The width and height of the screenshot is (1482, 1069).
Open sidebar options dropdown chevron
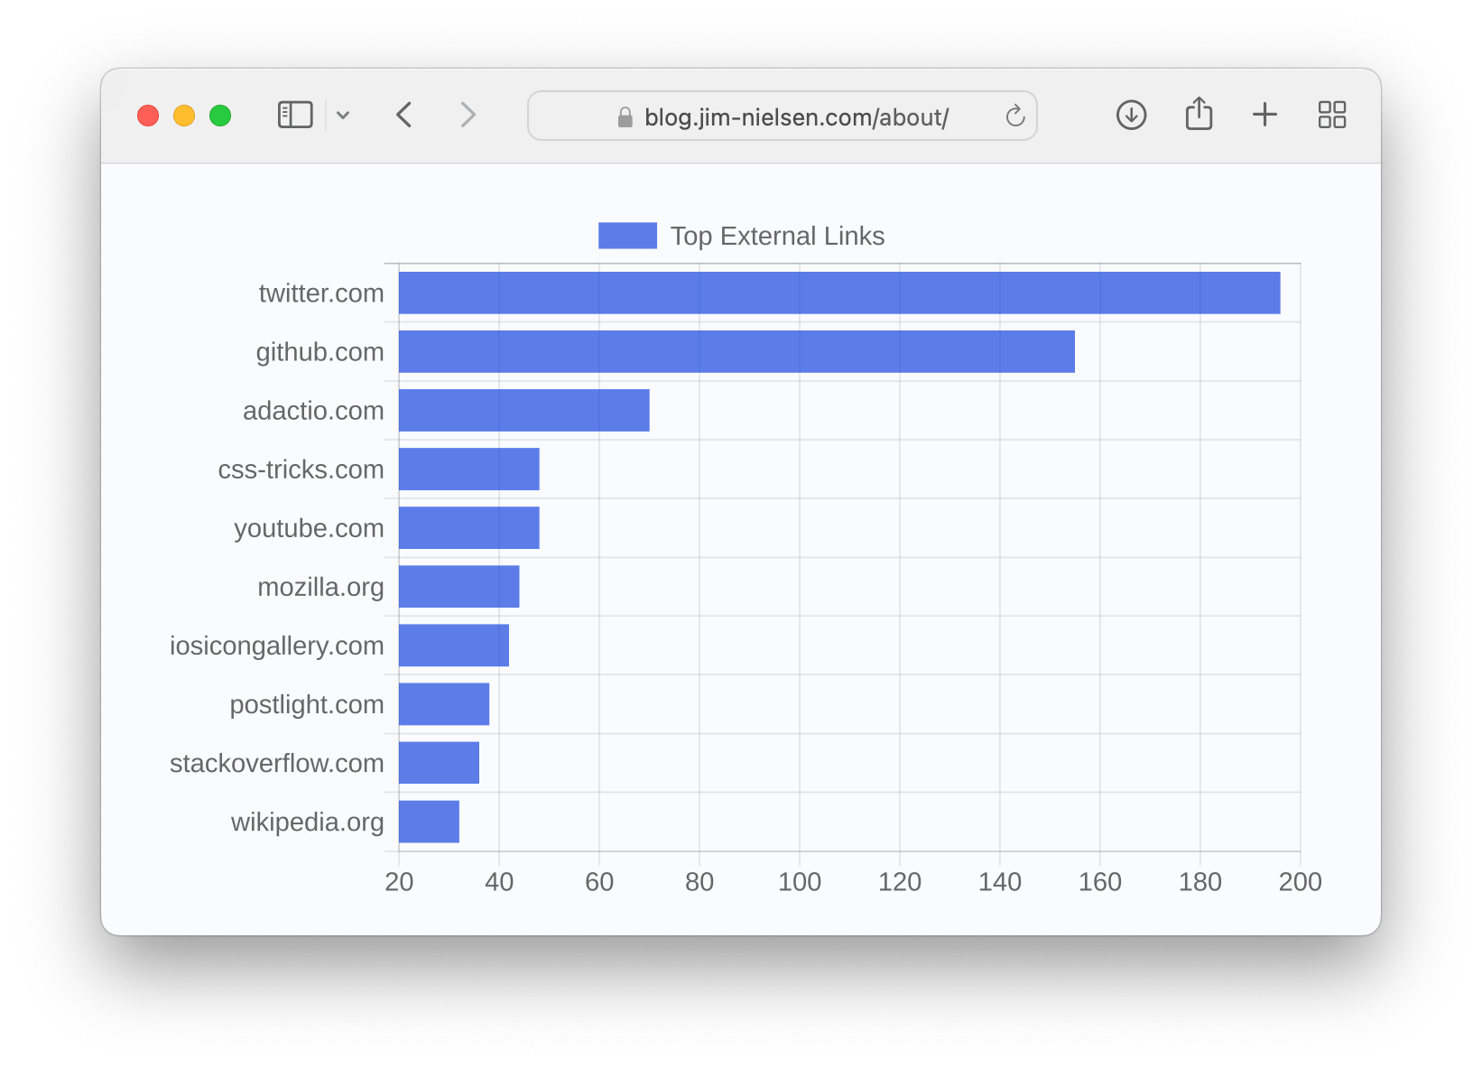[x=343, y=116]
